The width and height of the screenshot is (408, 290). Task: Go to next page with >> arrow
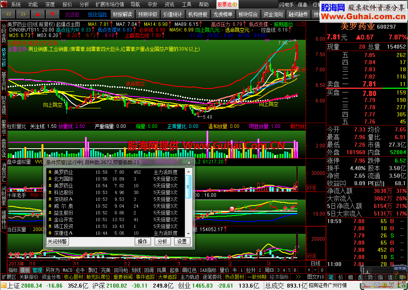23,14
